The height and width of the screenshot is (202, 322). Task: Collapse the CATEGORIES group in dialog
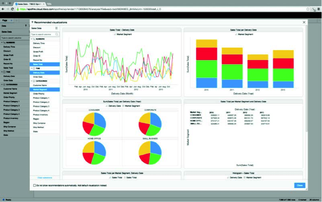tap(31, 81)
